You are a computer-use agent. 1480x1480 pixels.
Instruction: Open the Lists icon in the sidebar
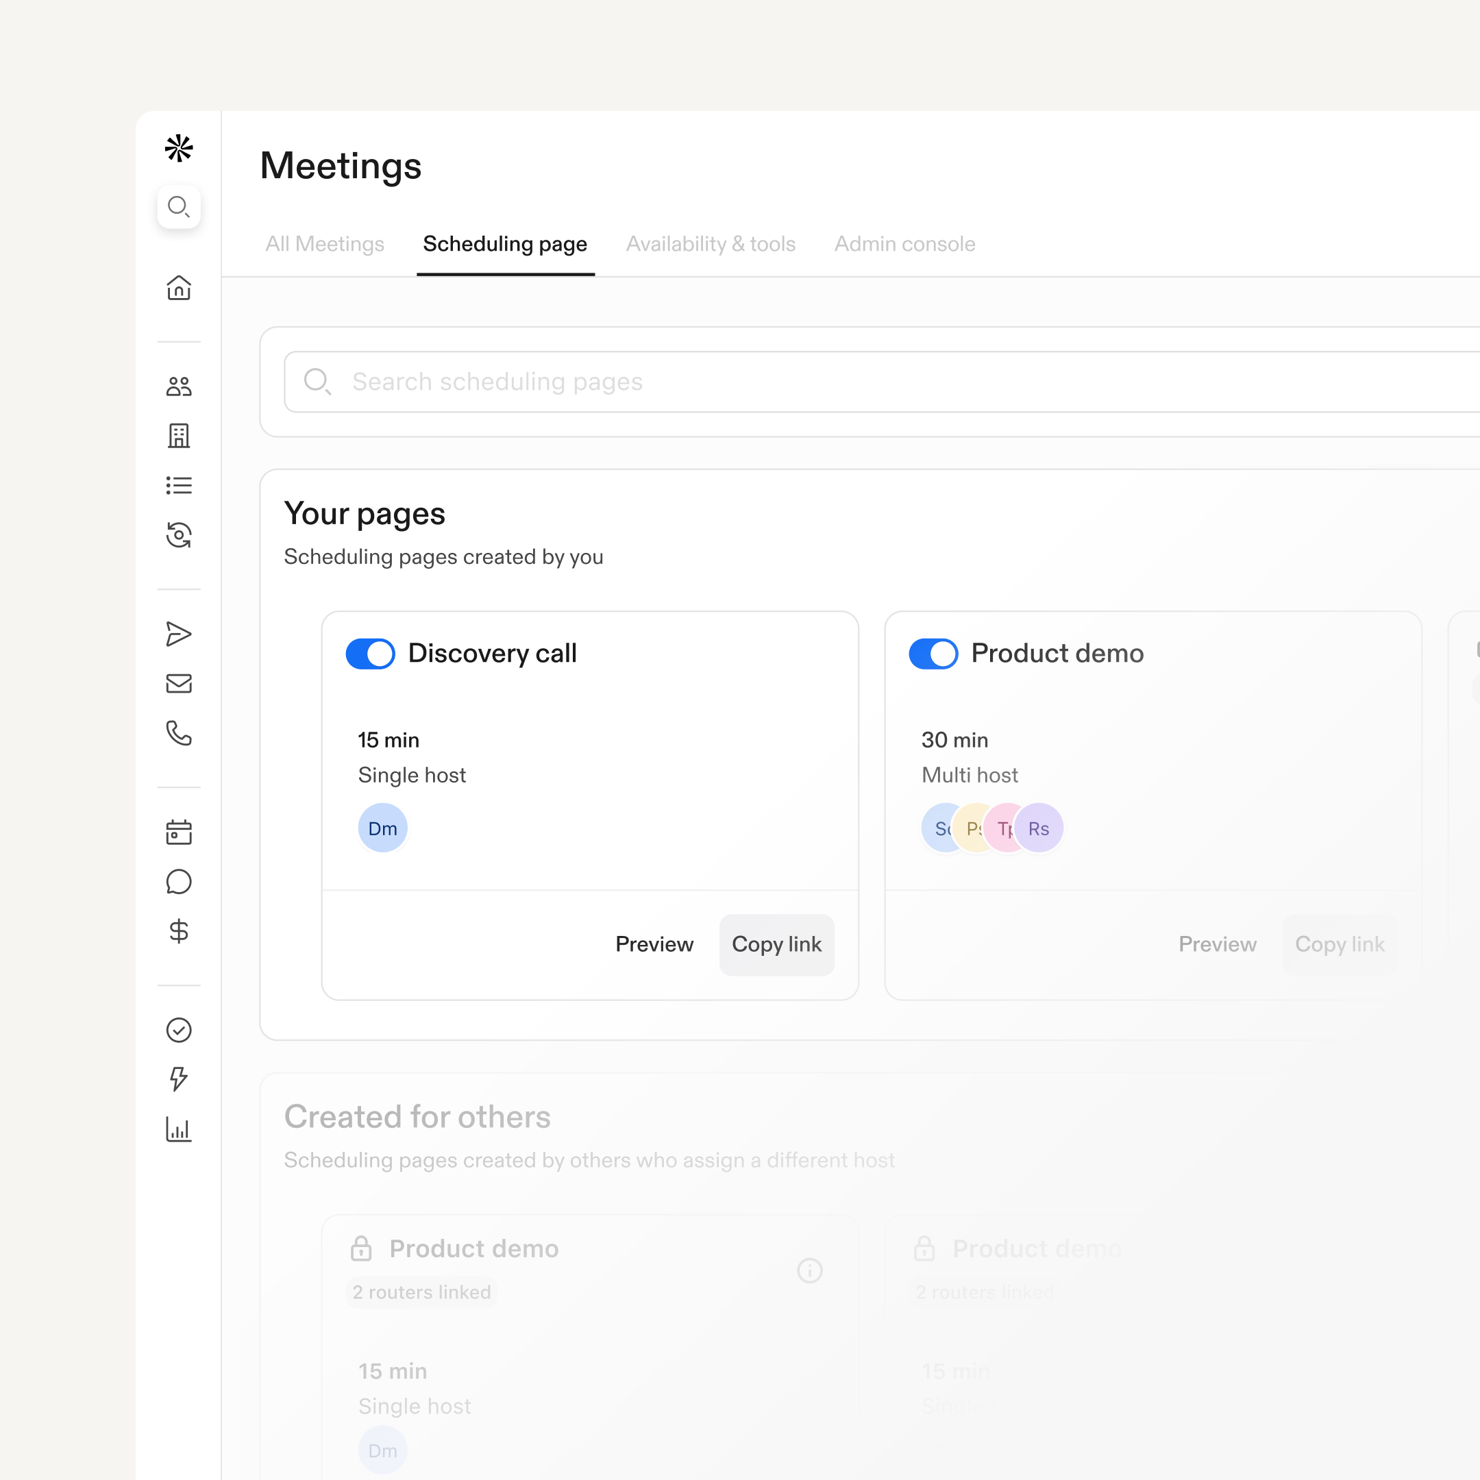[x=178, y=485]
